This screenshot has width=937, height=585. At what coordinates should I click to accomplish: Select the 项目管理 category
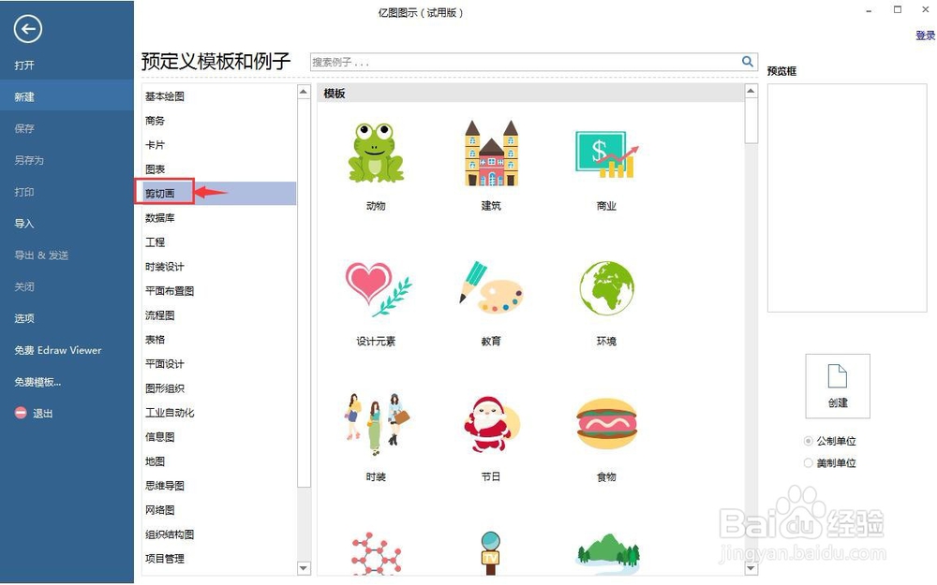(165, 559)
